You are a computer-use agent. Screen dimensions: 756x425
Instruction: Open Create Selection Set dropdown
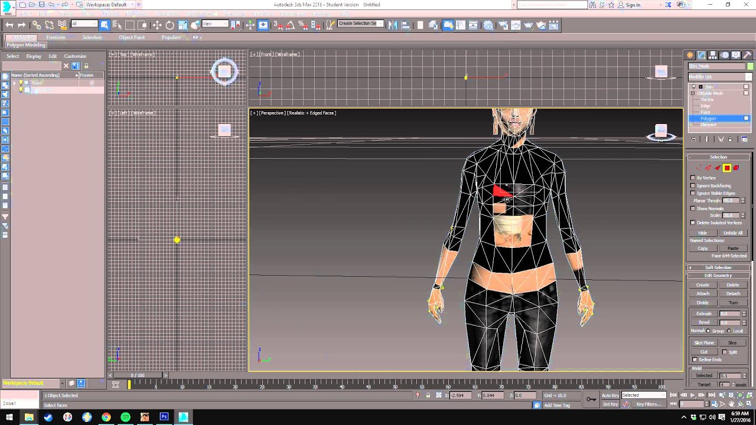pos(360,24)
